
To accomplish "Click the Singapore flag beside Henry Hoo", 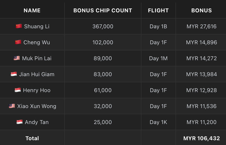I will [x=18, y=90].
